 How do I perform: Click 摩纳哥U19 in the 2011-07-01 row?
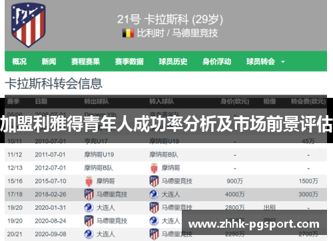(x=99, y=154)
